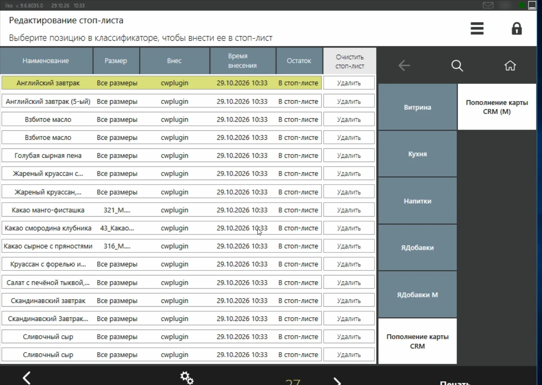This screenshot has height=385, width=542.
Task: Clear the entire stop-list
Action: [350, 61]
